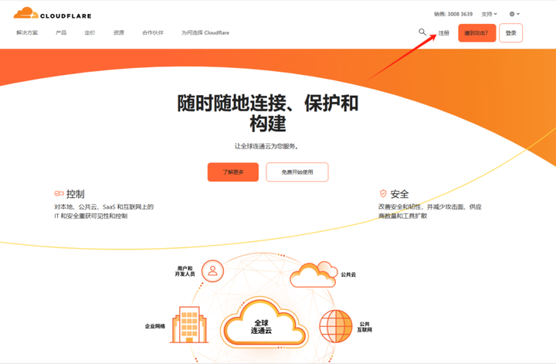
Task: Click the user and developer icon
Action: (x=213, y=271)
